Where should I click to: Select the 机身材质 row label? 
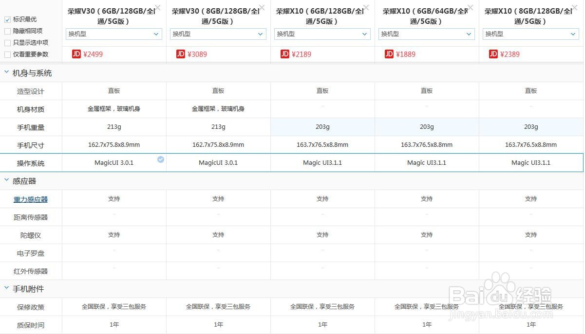tap(31, 109)
